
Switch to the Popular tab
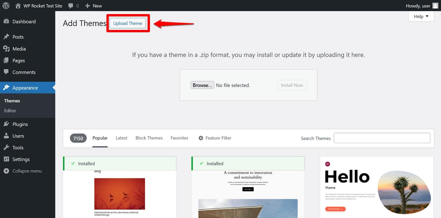100,138
